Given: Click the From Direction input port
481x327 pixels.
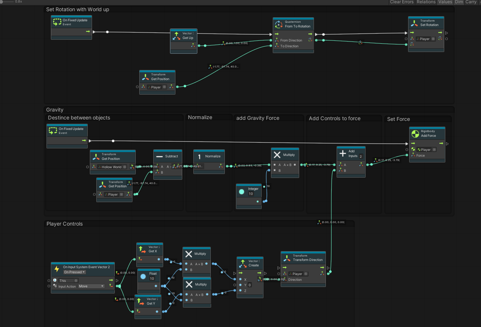Looking at the screenshot, I should [271, 40].
